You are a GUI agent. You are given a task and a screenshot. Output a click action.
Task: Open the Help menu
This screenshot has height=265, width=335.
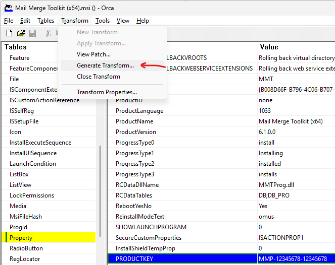point(142,21)
